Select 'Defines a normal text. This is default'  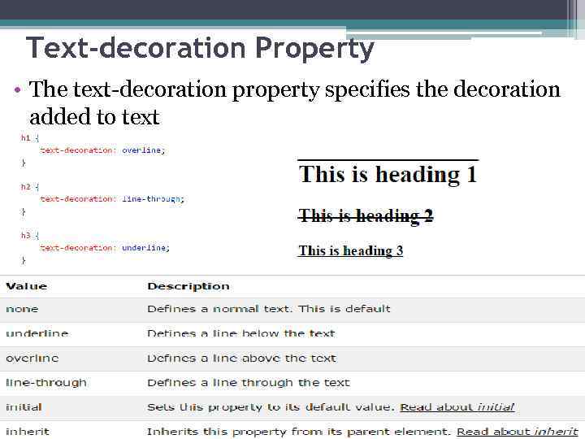[269, 309]
